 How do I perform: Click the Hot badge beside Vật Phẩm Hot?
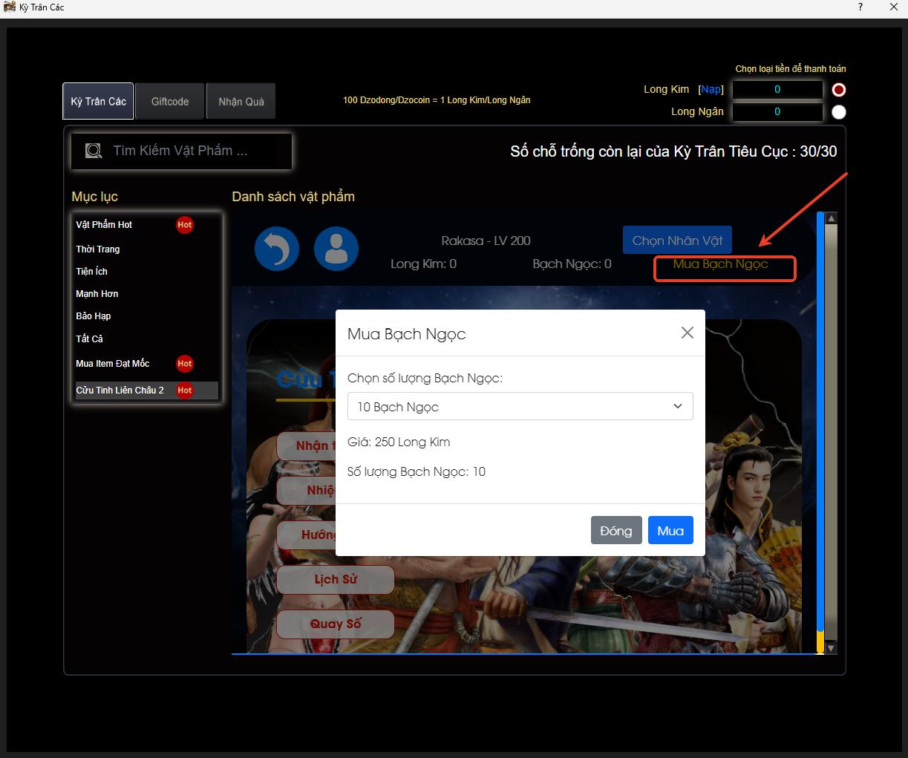click(x=185, y=225)
